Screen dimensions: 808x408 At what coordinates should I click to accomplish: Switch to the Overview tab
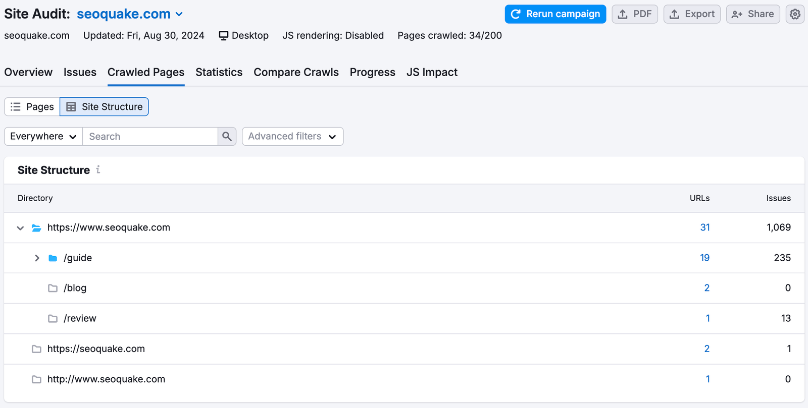coord(28,72)
